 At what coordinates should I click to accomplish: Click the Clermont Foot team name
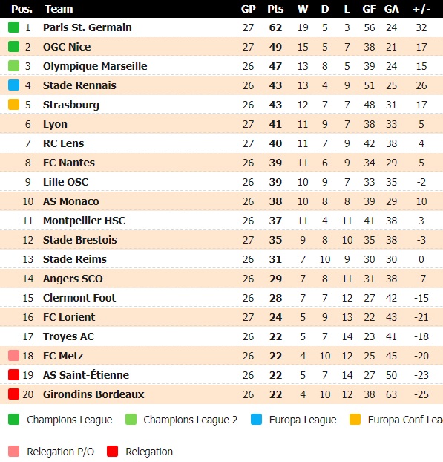click(79, 298)
